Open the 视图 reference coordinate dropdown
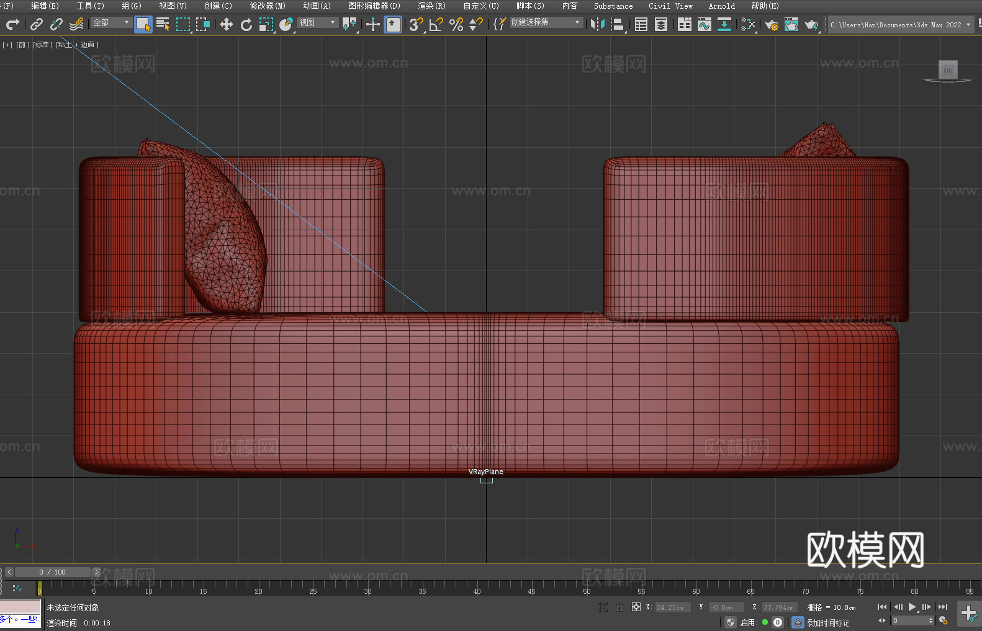The width and height of the screenshot is (982, 631). (317, 22)
